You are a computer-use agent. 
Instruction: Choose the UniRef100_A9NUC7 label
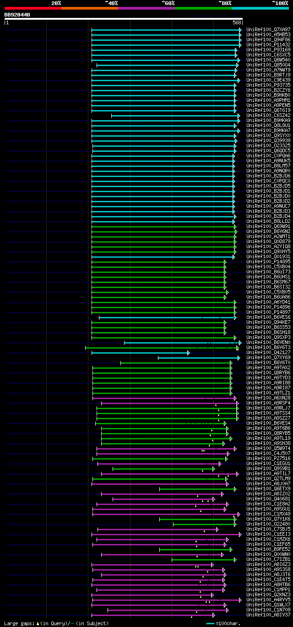click(268, 206)
